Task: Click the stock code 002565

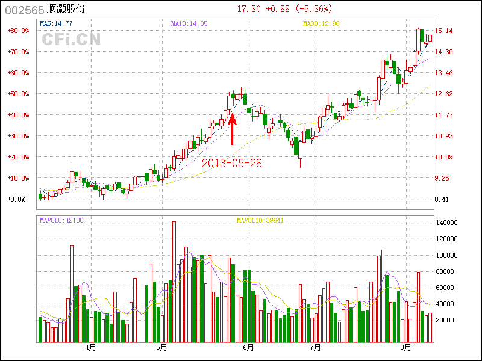Action: tap(24, 10)
